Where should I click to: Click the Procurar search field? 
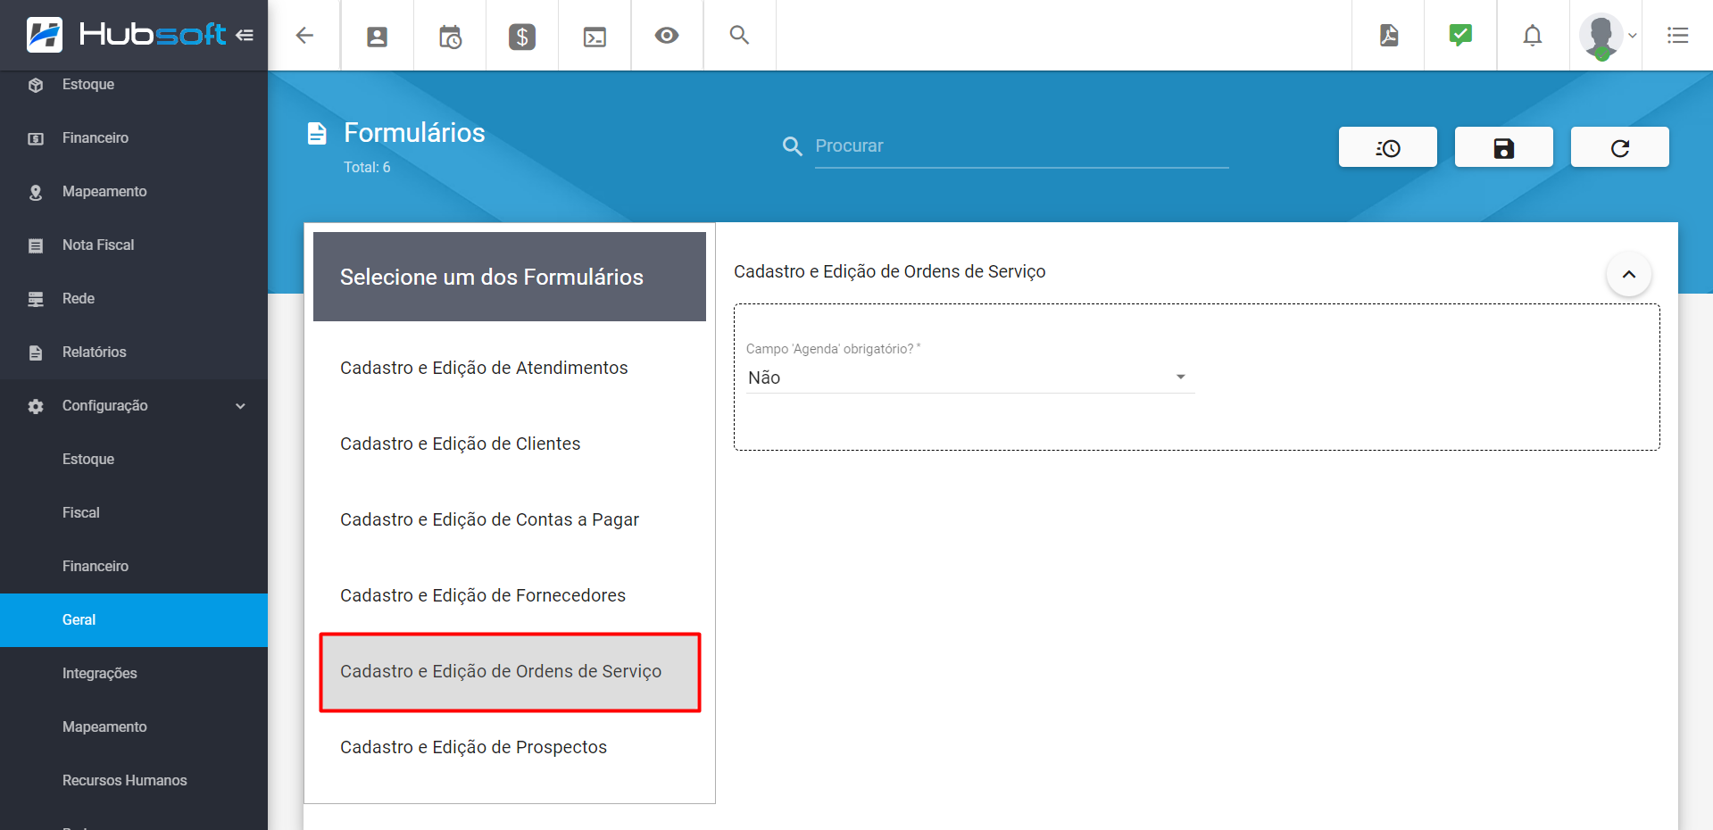coord(1021,146)
